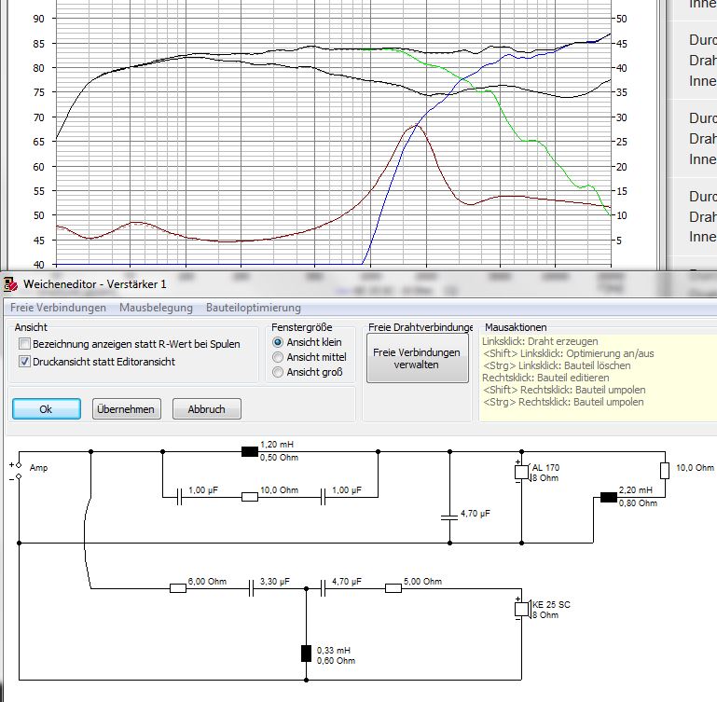
Task: Select the 2,20 mH inductor symbol
Action: [x=609, y=498]
